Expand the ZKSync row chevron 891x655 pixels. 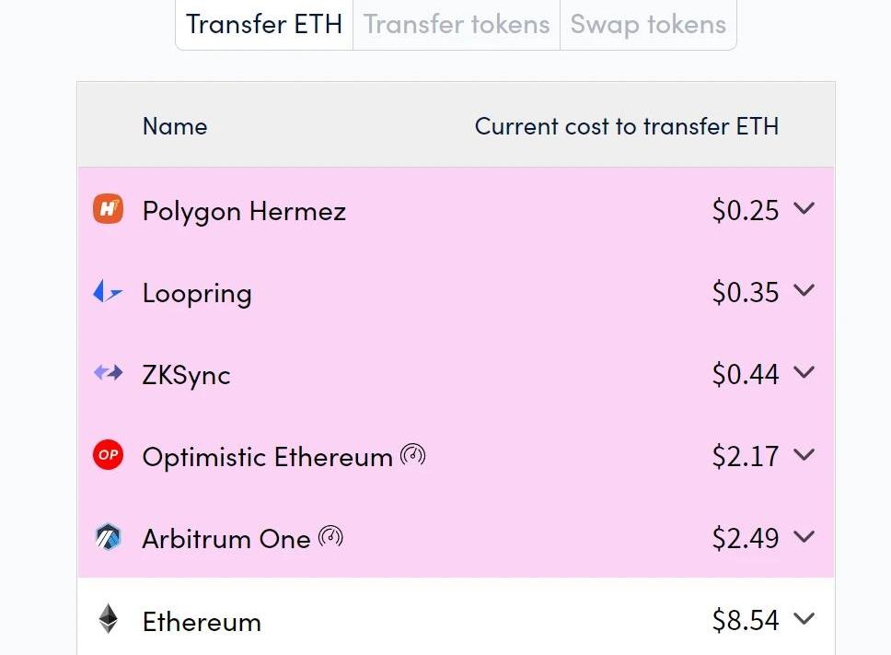(804, 373)
